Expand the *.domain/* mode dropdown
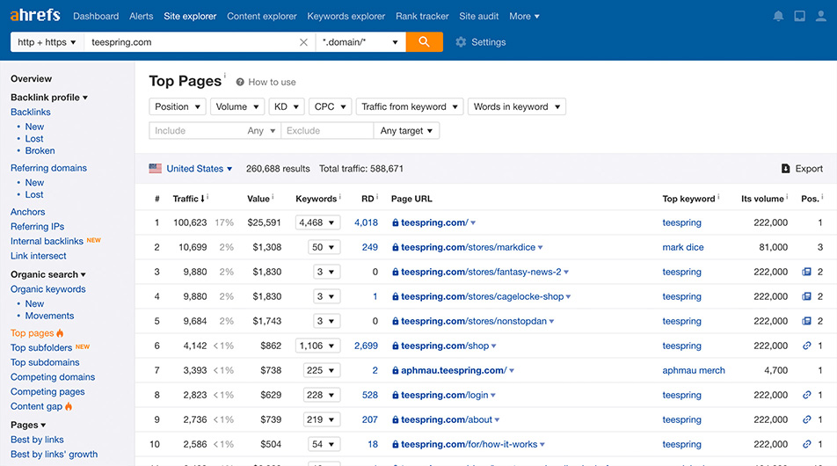The width and height of the screenshot is (837, 466). point(360,42)
